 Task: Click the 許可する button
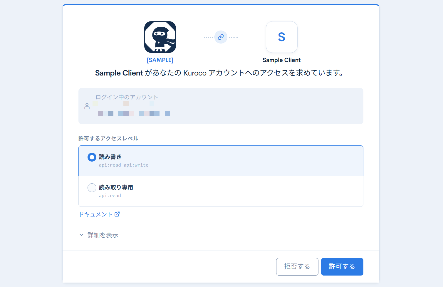(342, 267)
